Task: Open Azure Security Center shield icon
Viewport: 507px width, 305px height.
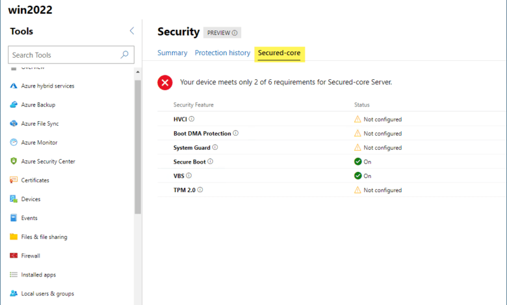Action: (x=14, y=161)
